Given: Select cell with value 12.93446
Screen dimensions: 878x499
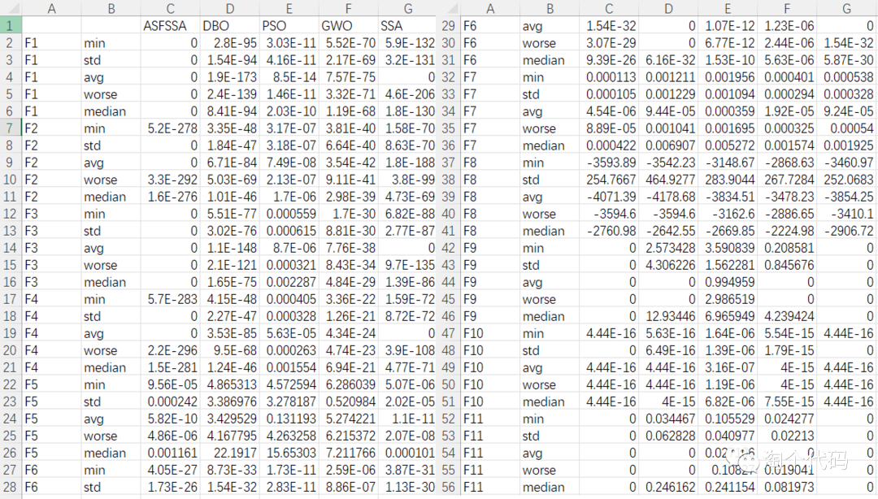Looking at the screenshot, I should coord(668,316).
